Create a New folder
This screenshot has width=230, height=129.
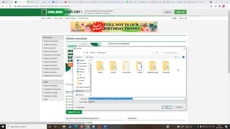(89, 57)
